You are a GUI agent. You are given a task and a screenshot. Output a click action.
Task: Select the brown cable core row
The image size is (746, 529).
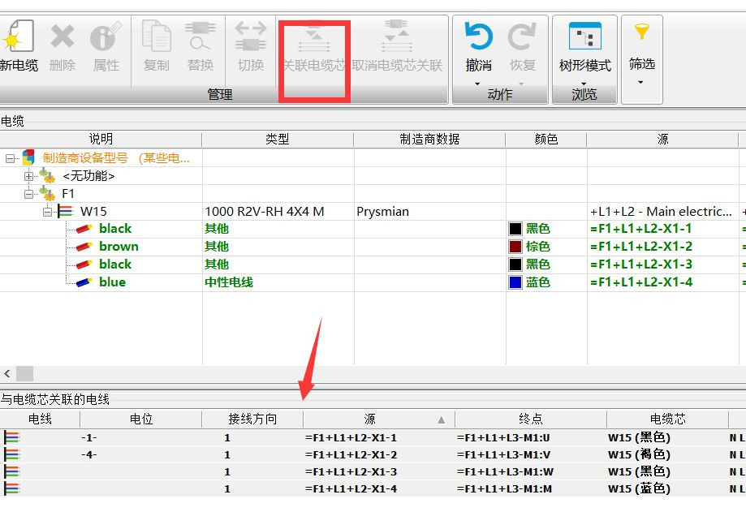coord(119,247)
